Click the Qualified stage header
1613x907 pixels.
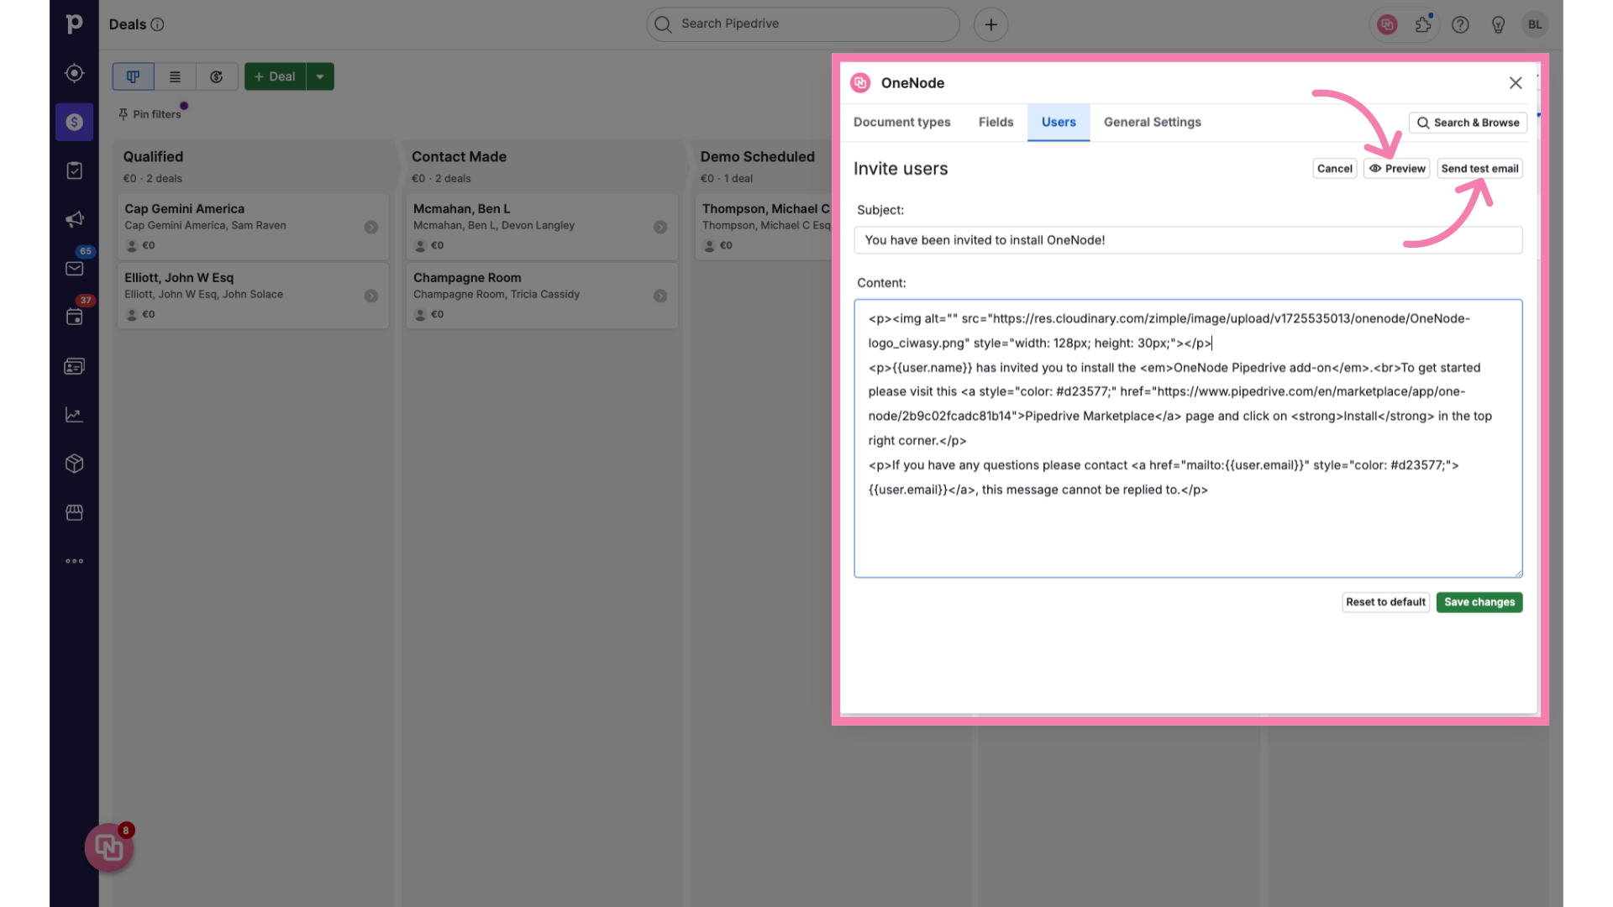[x=153, y=157]
